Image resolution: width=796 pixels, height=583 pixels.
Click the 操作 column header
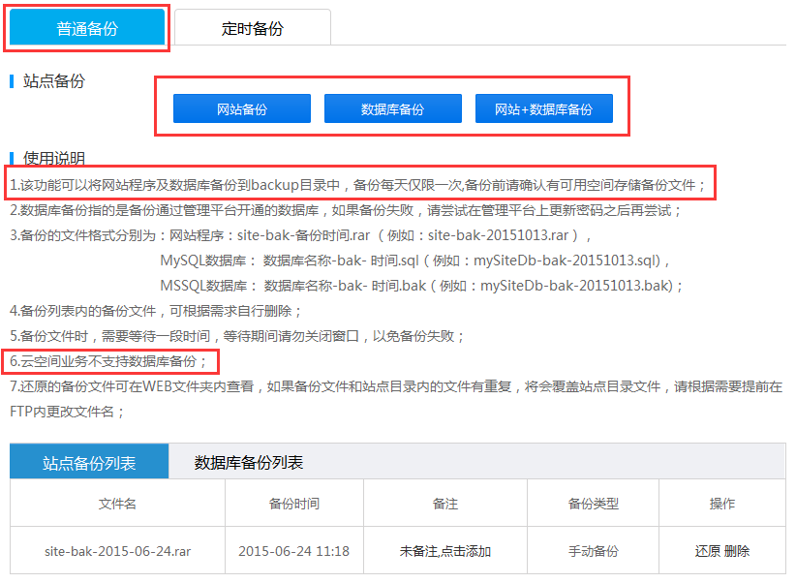721,504
